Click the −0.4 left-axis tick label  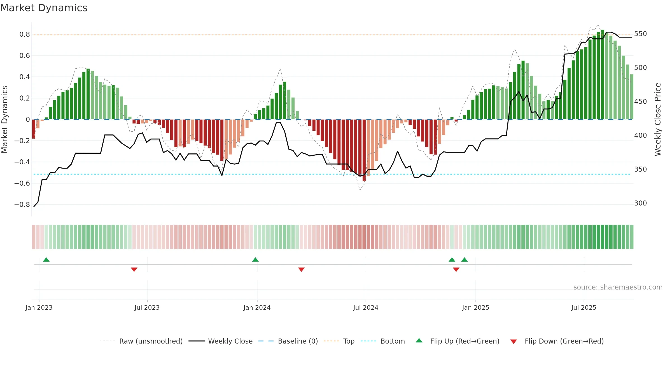tap(22, 162)
